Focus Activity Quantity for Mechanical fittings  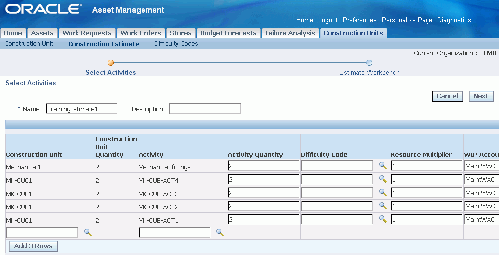click(x=264, y=166)
